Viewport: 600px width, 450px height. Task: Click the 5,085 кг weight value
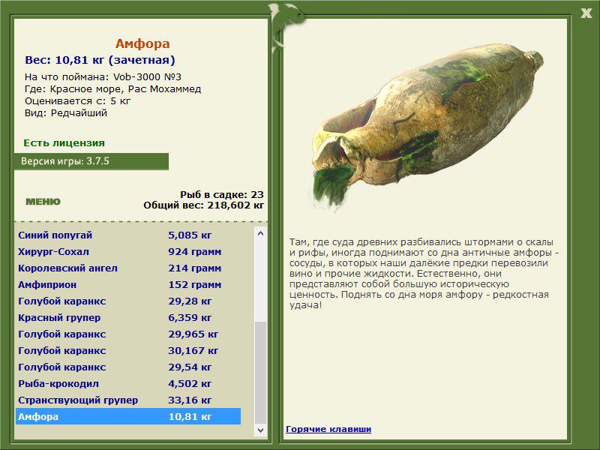(x=190, y=235)
